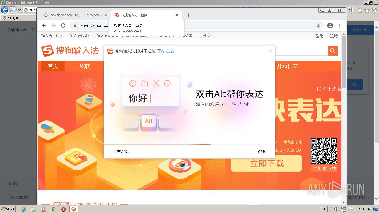
Task: Show hidden tray icons arrow
Action: (330, 209)
